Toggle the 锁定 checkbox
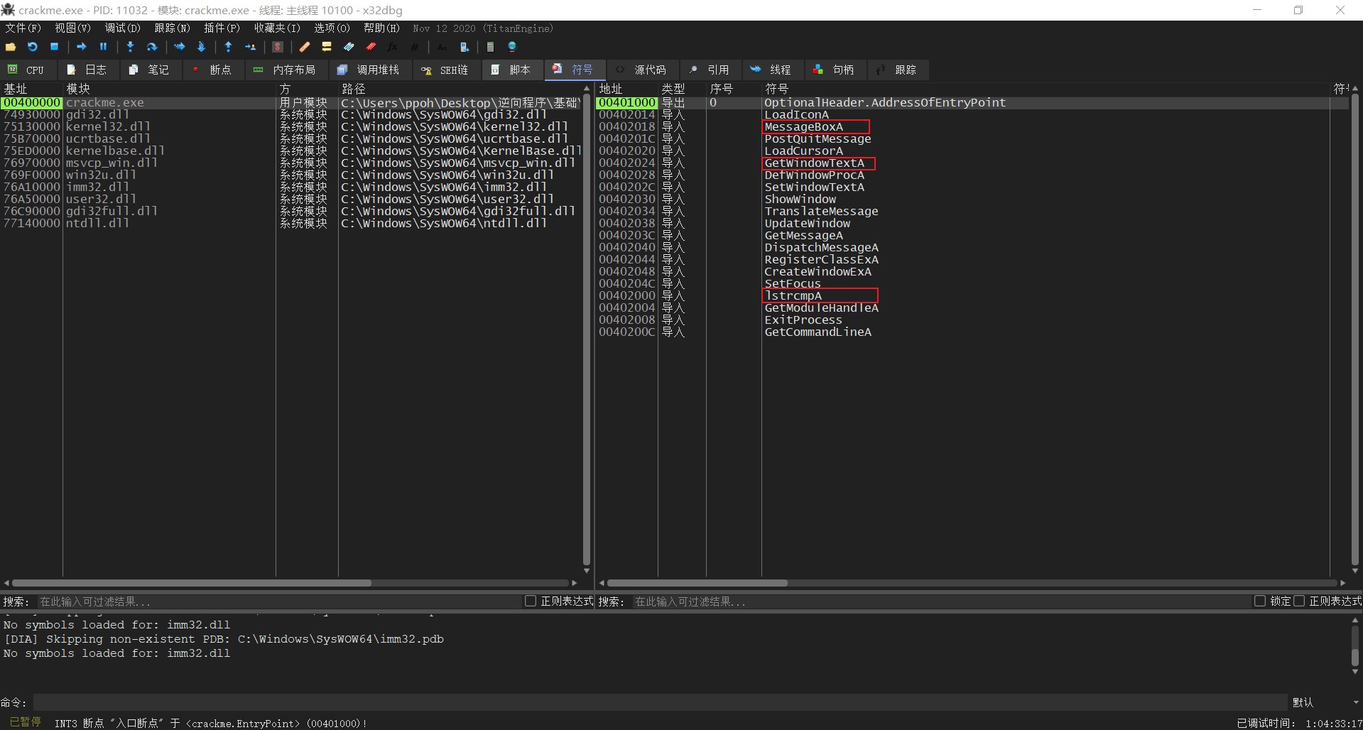The width and height of the screenshot is (1363, 730). point(1260,601)
